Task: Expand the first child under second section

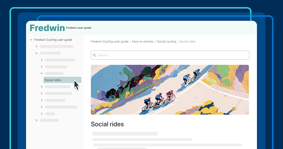Action: 42,60
